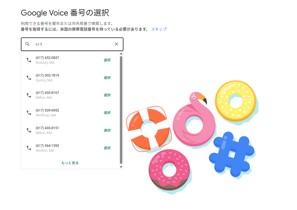Click phone icon beside (617) 302-7819
The height and width of the screenshot is (210, 297).
[x=29, y=78]
